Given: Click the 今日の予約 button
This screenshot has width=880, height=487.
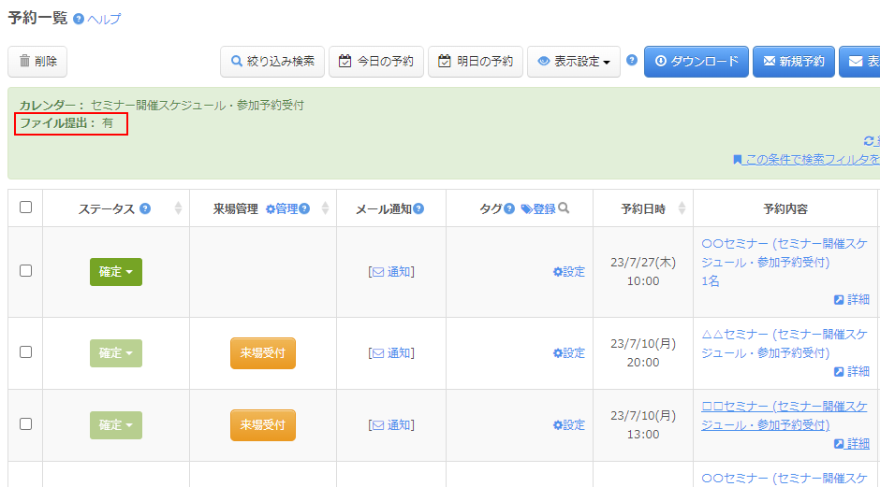Looking at the screenshot, I should 376,62.
